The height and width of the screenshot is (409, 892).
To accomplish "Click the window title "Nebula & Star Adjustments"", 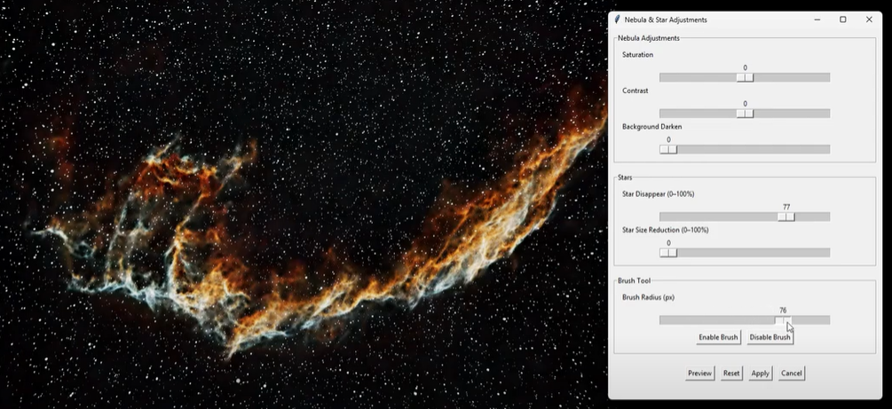I will 666,20.
